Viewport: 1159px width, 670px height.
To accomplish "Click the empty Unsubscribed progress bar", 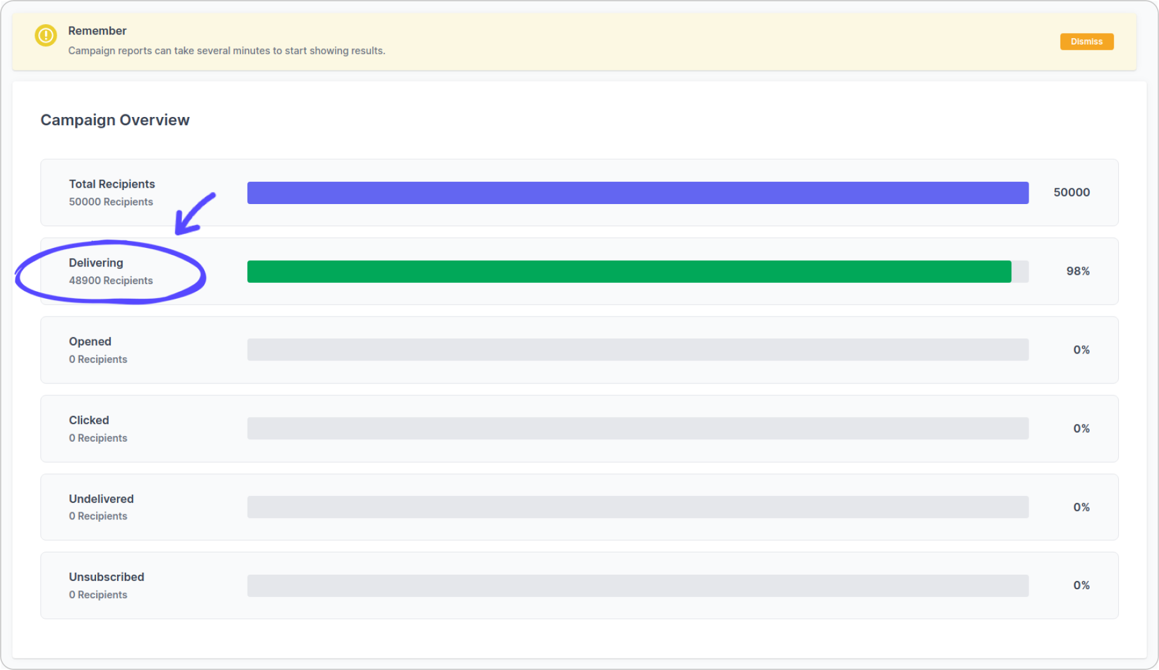I will (x=638, y=586).
